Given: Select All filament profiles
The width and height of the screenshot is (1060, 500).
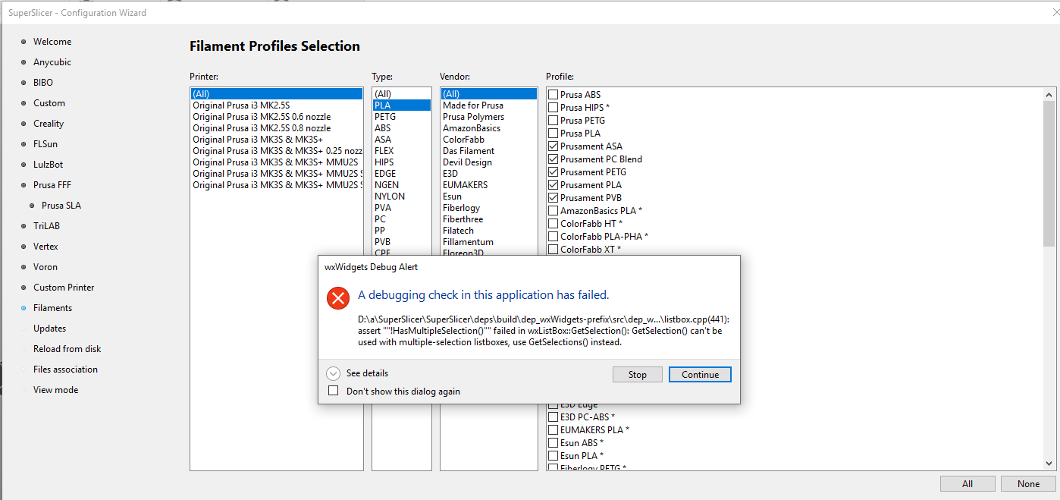Looking at the screenshot, I should [967, 483].
